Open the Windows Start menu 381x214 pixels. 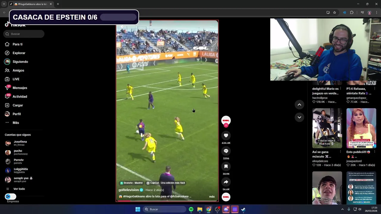tap(138, 209)
